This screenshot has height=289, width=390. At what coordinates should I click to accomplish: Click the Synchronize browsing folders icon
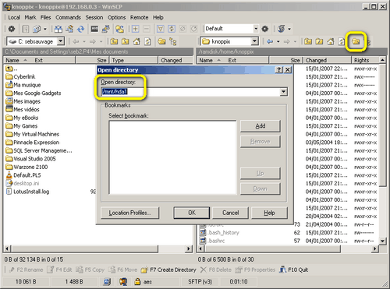click(x=119, y=29)
